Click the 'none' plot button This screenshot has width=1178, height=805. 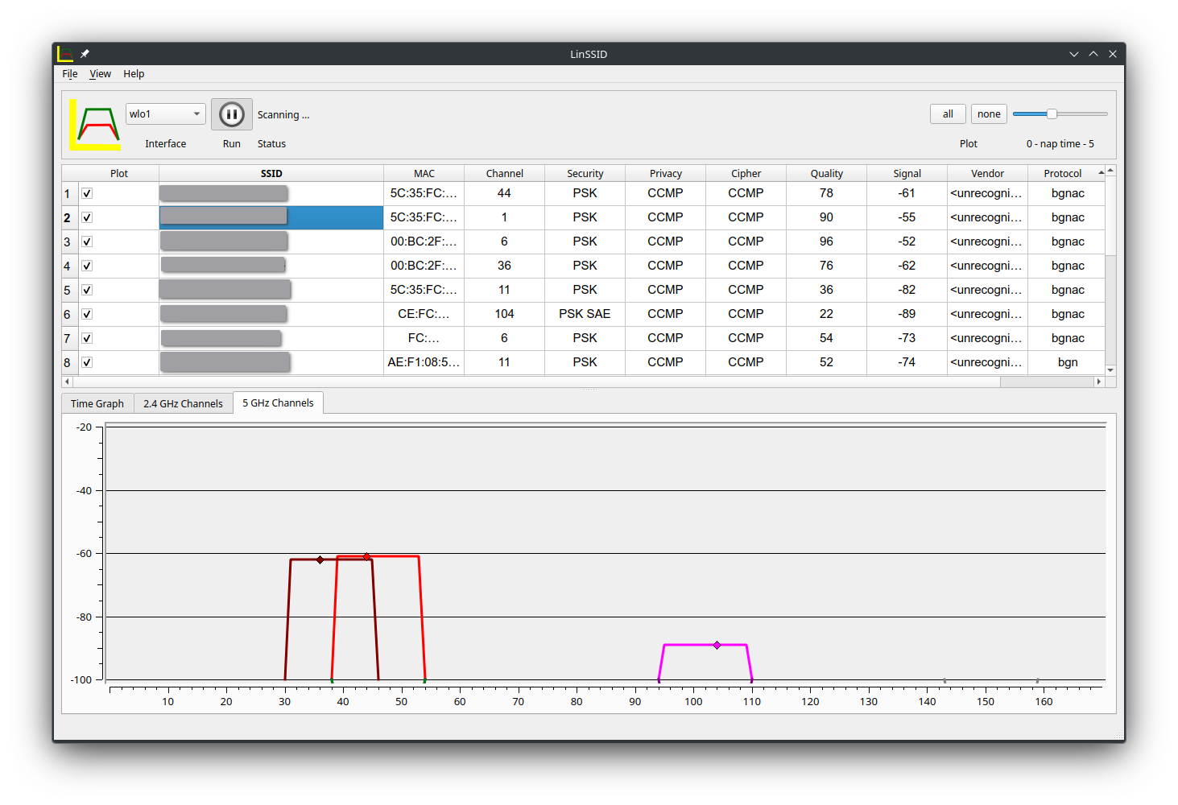click(989, 114)
